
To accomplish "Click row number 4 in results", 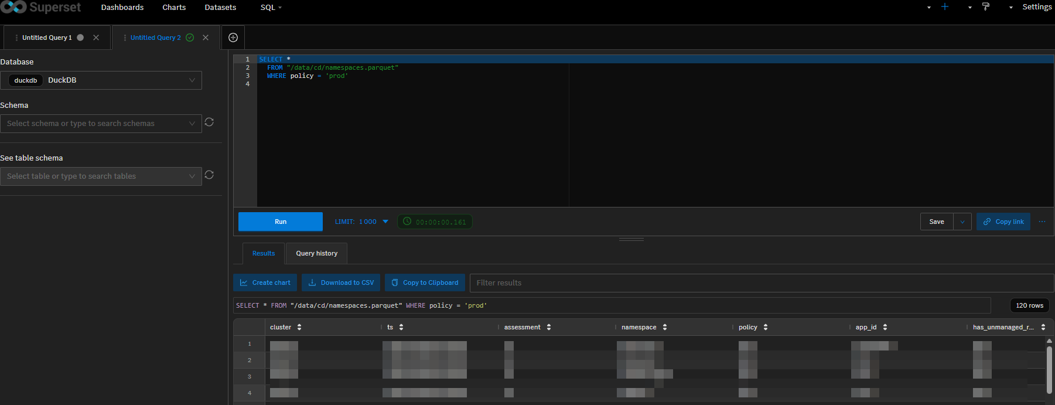I will coord(250,393).
